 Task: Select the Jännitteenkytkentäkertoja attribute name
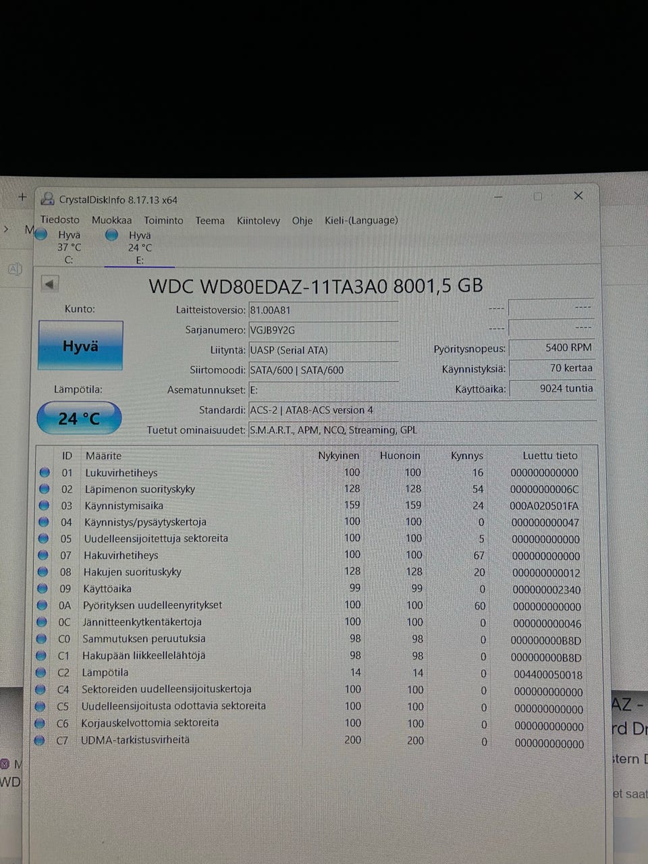(142, 622)
